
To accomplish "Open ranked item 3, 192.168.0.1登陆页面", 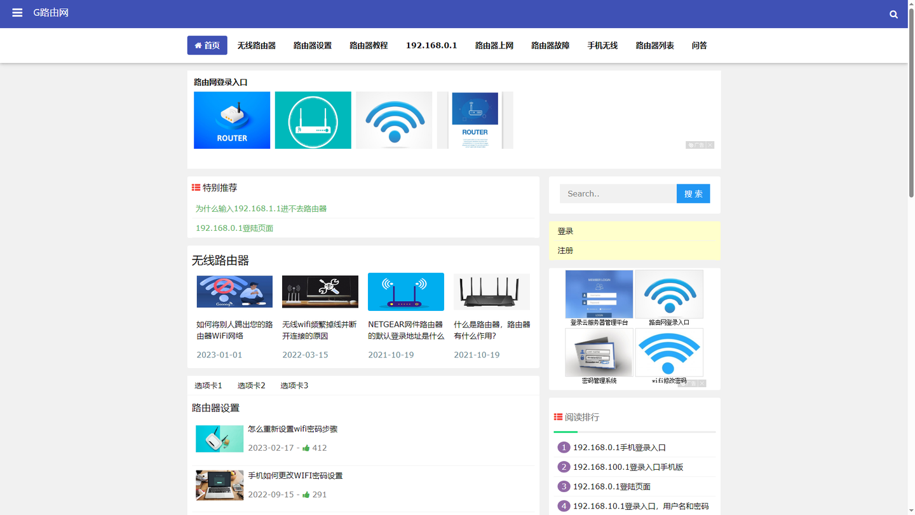I will click(x=612, y=486).
